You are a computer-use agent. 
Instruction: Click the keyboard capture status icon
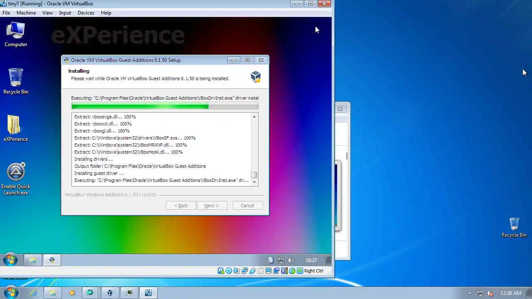300,271
